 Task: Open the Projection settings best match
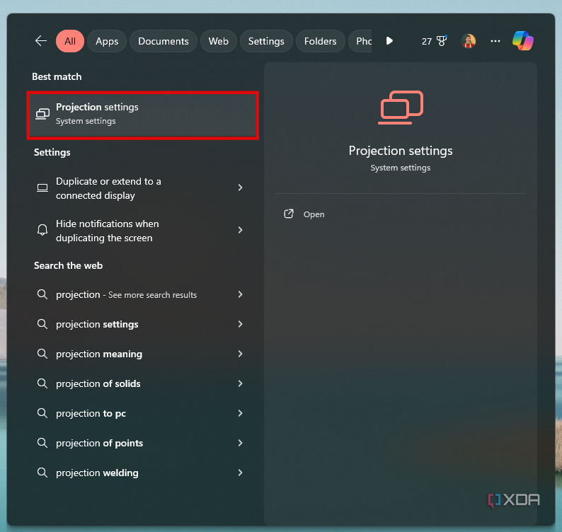pyautogui.click(x=143, y=115)
